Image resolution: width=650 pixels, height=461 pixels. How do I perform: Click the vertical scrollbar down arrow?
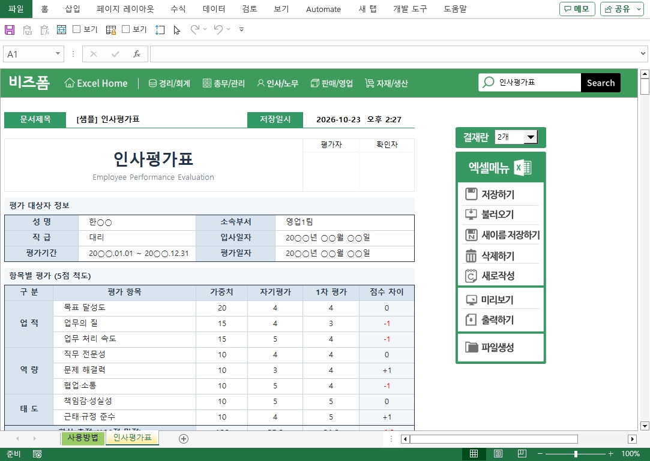(x=645, y=426)
